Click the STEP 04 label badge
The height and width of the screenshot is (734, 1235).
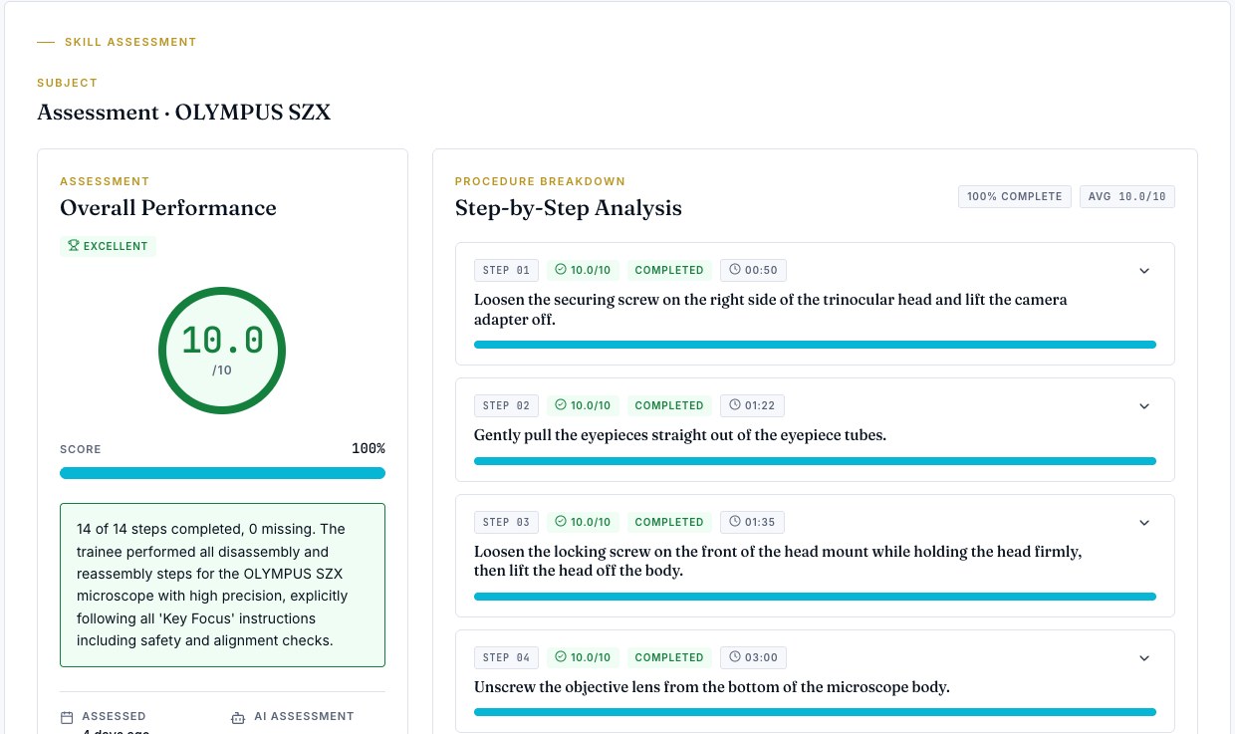tap(507, 657)
